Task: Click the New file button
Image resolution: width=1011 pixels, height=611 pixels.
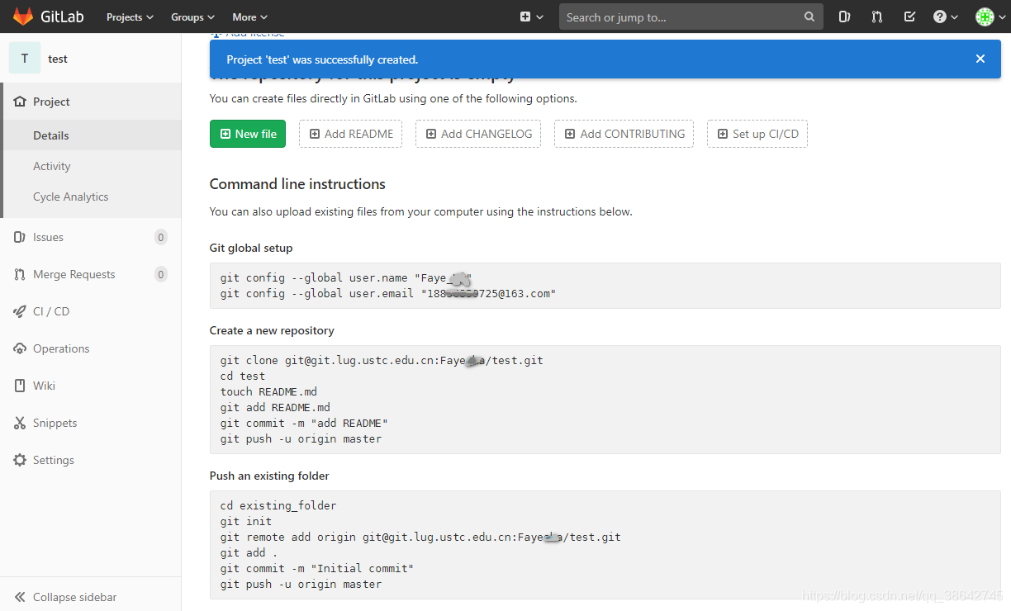Action: click(248, 134)
